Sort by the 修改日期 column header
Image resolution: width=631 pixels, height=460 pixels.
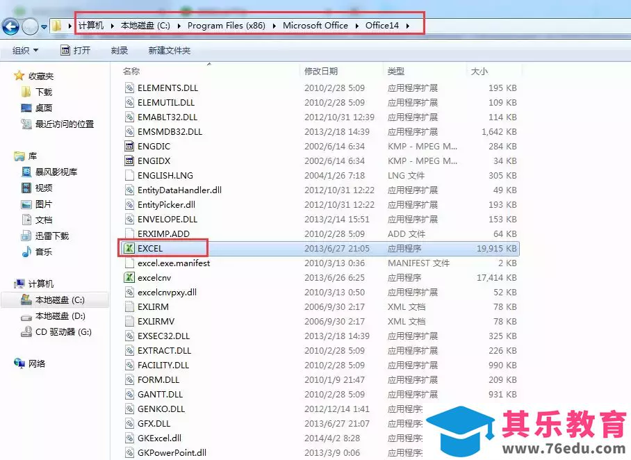point(321,72)
